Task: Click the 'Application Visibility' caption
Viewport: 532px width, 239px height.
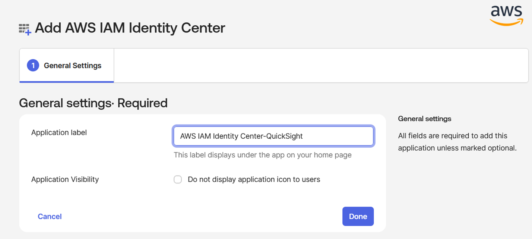Action: [65, 179]
